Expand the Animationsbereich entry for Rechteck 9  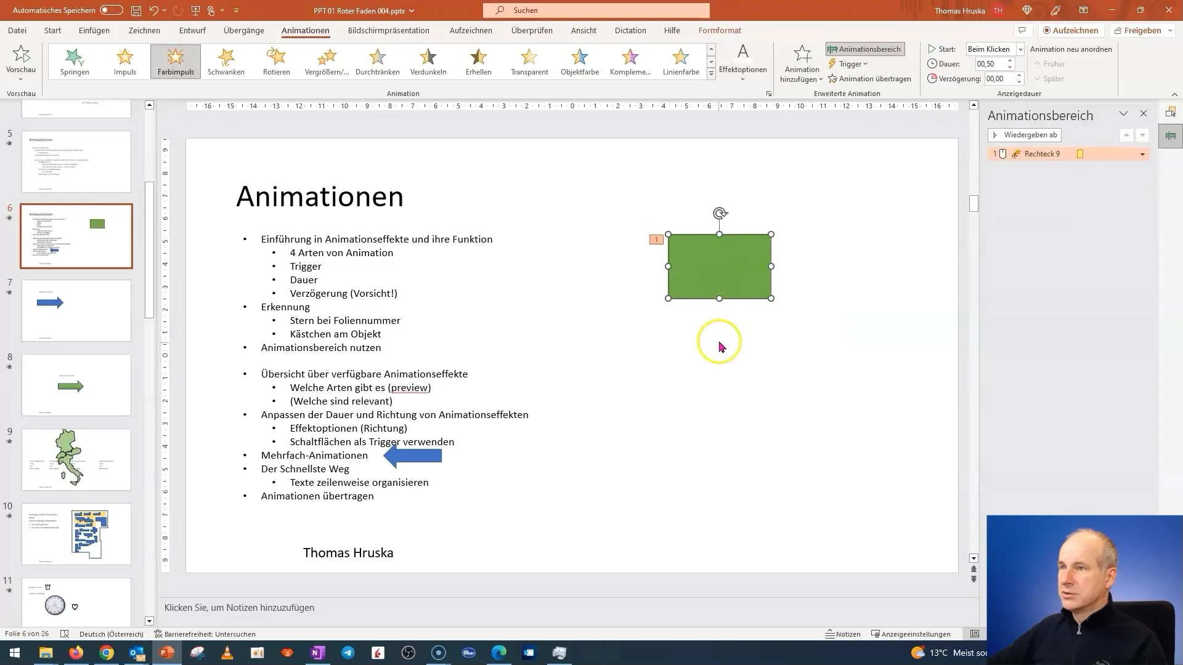pyautogui.click(x=1143, y=155)
